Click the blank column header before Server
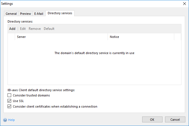 pos(11,37)
